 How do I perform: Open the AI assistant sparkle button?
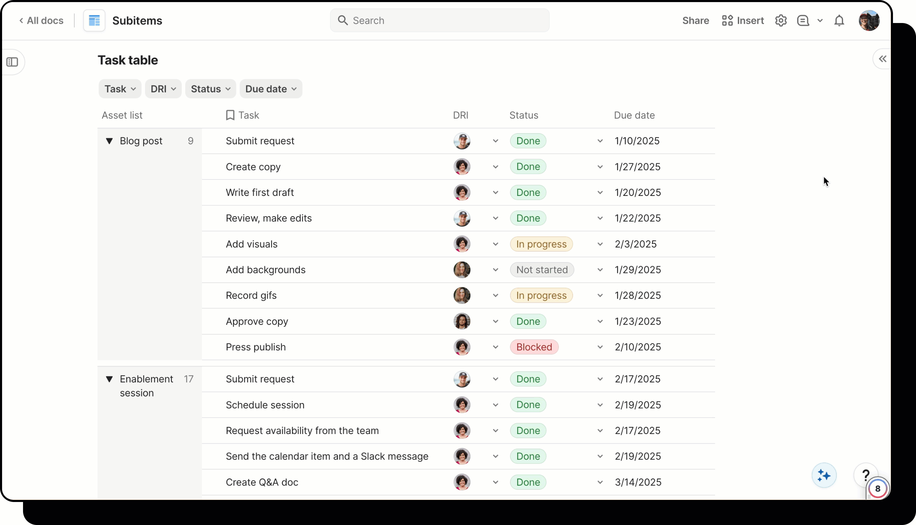tap(824, 475)
